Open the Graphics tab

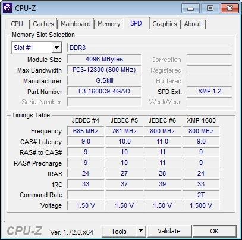pyautogui.click(x=165, y=24)
